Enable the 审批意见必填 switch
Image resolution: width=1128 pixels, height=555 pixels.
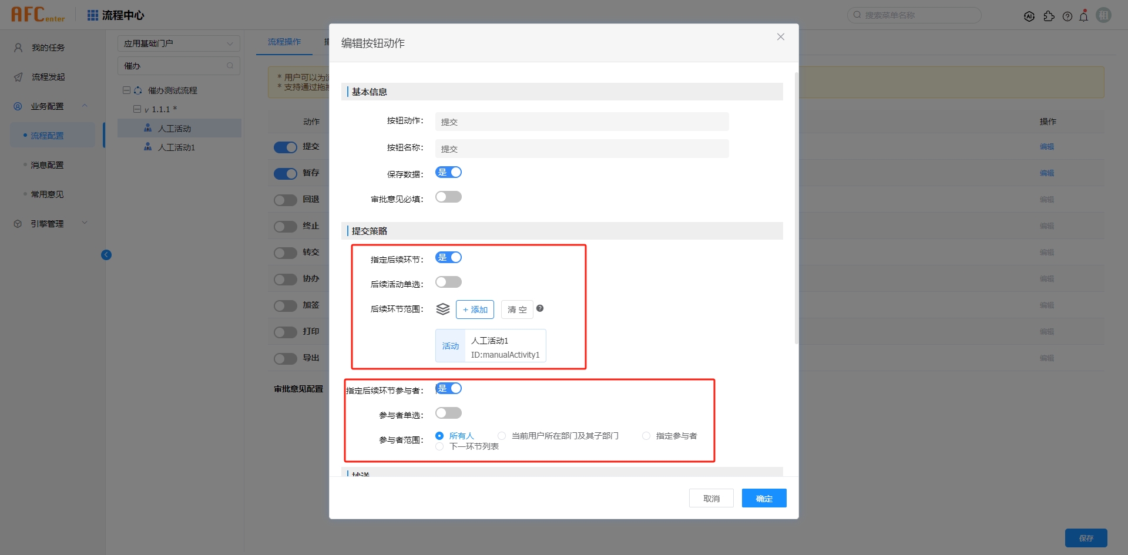[448, 197]
